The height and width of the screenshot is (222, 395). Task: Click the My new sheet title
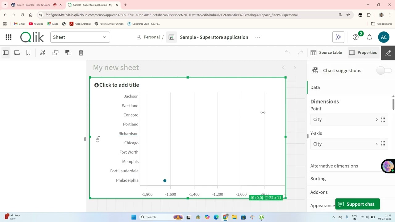[116, 68]
